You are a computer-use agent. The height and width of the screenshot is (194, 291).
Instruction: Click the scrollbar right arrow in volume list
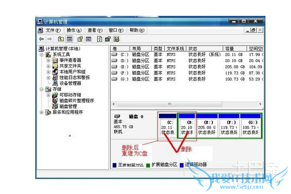260,104
